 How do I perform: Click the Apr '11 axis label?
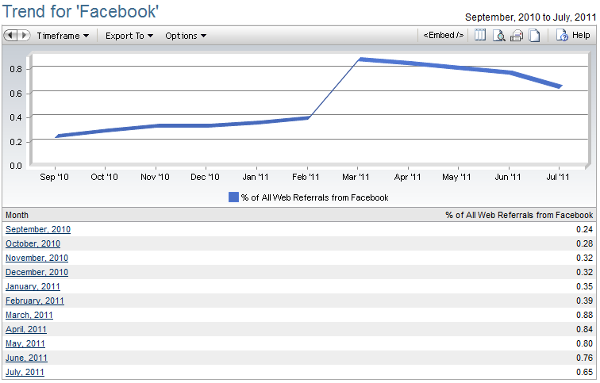coord(407,177)
